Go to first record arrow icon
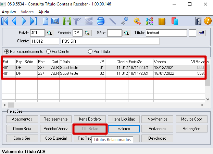Screen dimensions: 213x154 tap(5, 21)
